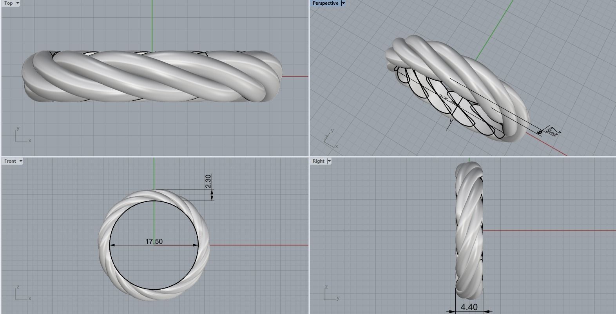This screenshot has width=616, height=314.
Task: Open the Top viewport dropdown arrow
Action: click(x=18, y=3)
